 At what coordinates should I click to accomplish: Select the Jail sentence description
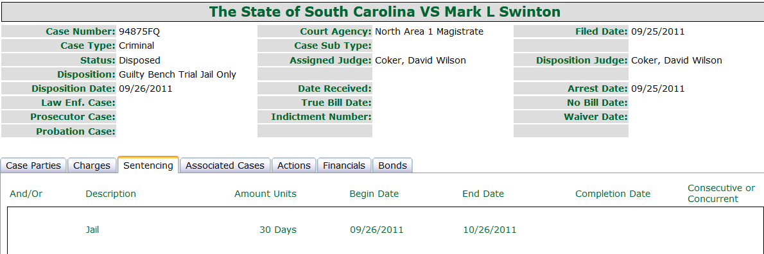92,230
